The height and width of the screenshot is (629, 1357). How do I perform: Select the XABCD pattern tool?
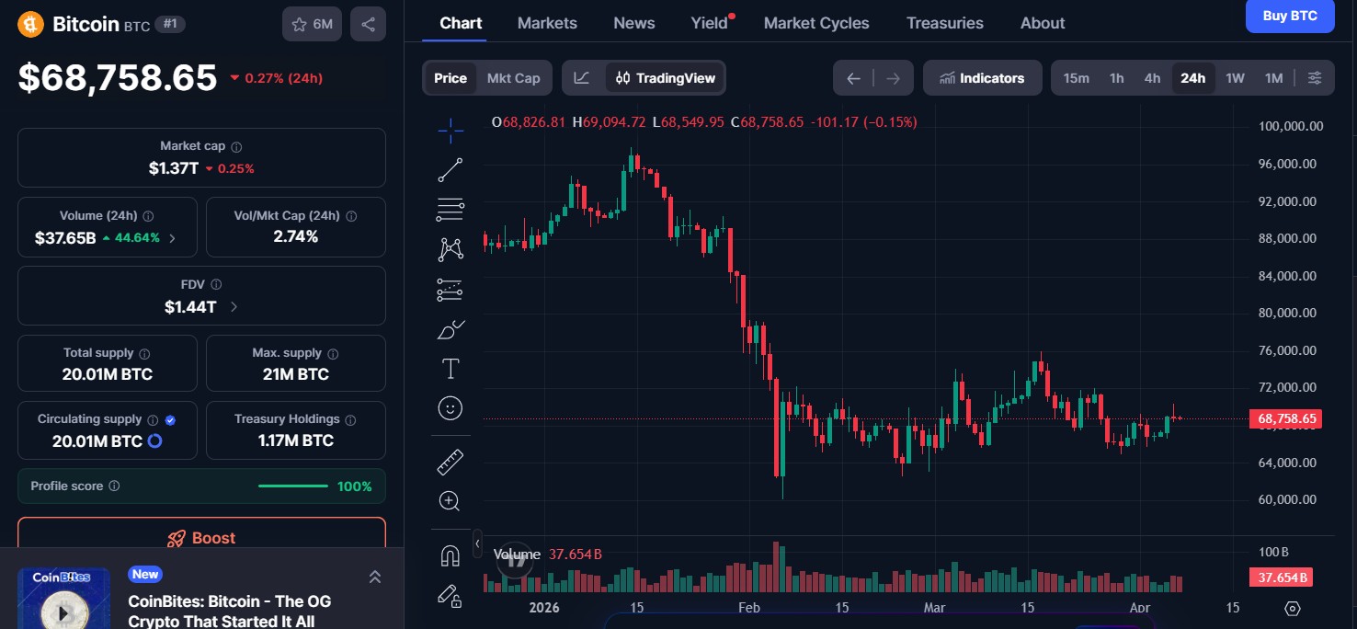[x=450, y=249]
